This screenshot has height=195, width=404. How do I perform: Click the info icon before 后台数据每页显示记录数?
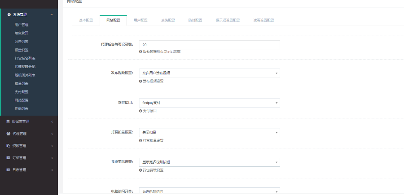coord(141,52)
